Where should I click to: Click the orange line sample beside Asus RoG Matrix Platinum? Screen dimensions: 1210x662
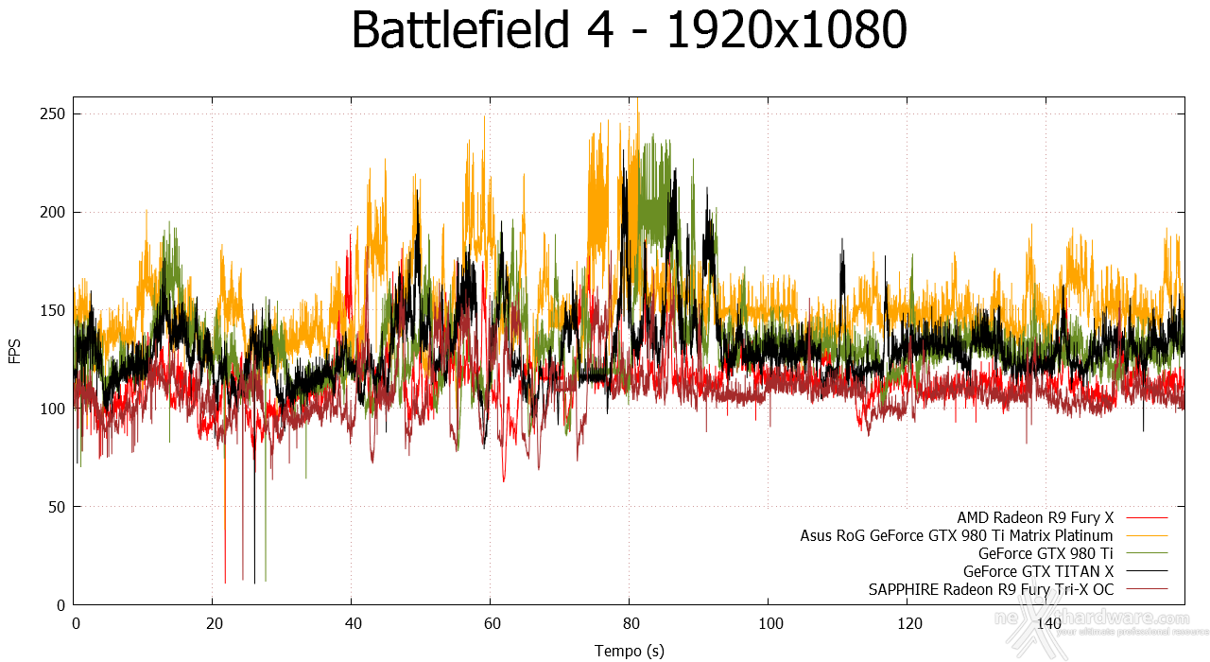(x=1146, y=535)
